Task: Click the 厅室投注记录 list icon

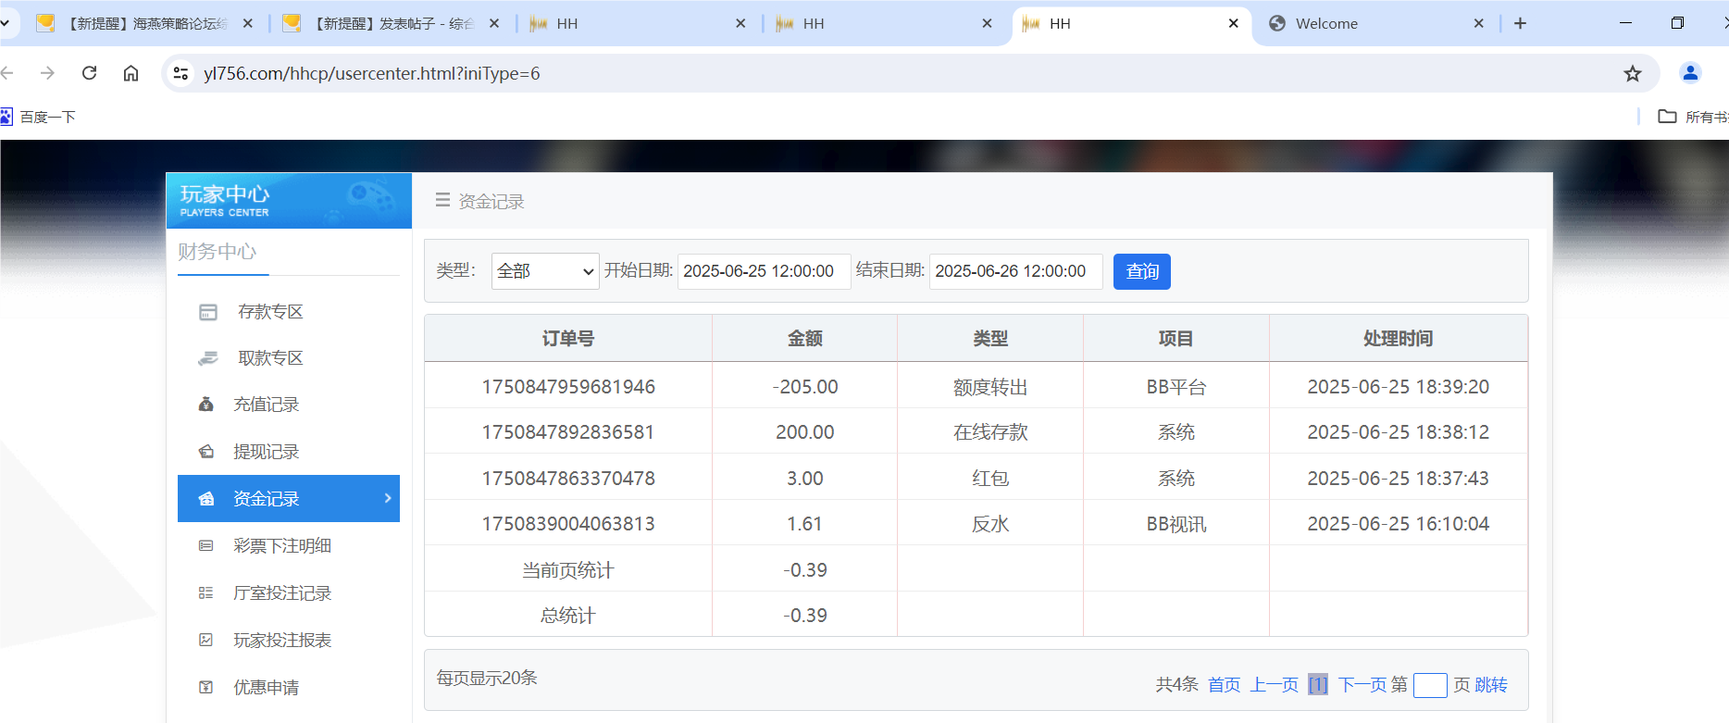Action: pos(206,593)
